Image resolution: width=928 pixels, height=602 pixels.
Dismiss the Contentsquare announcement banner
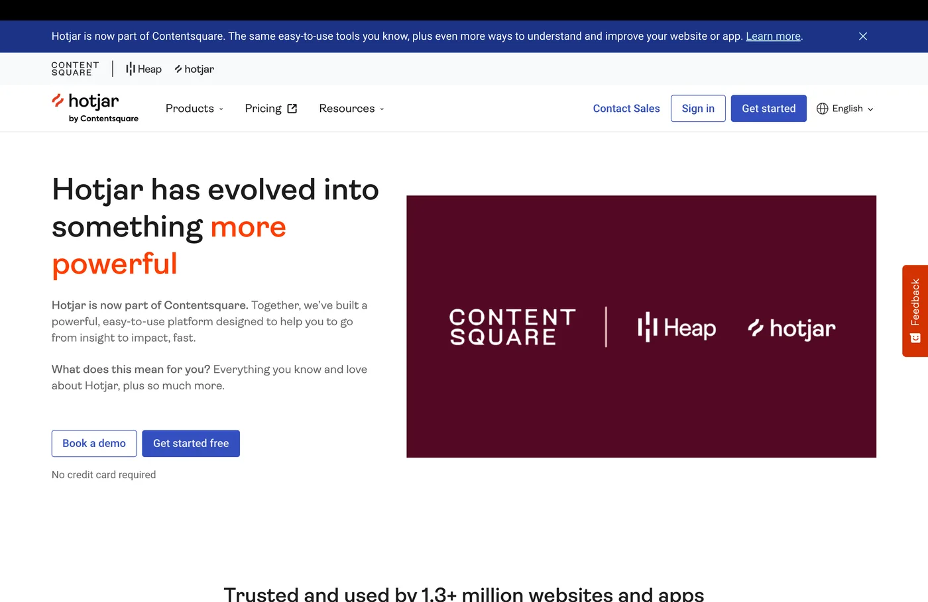pyautogui.click(x=862, y=36)
